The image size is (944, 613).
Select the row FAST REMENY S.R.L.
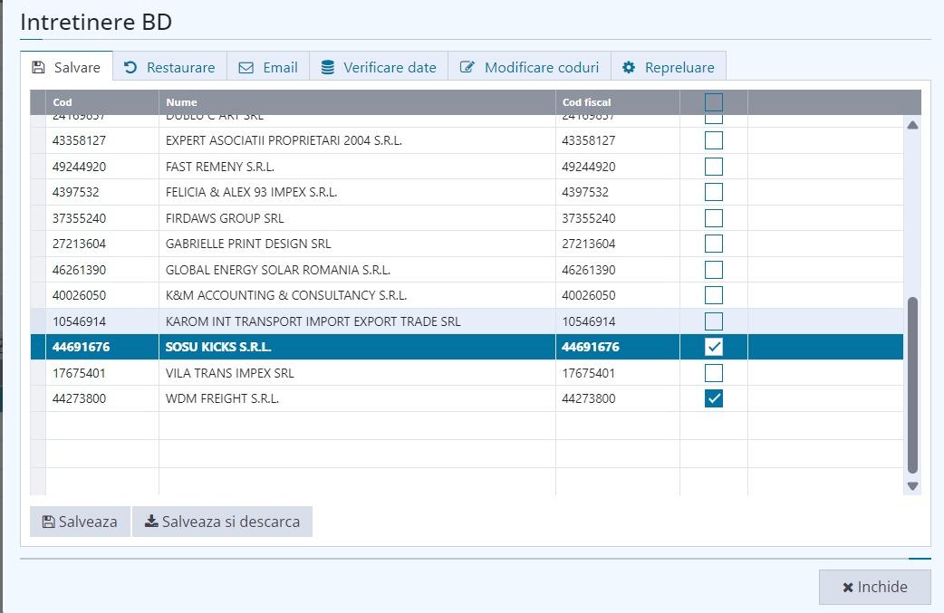[467, 167]
